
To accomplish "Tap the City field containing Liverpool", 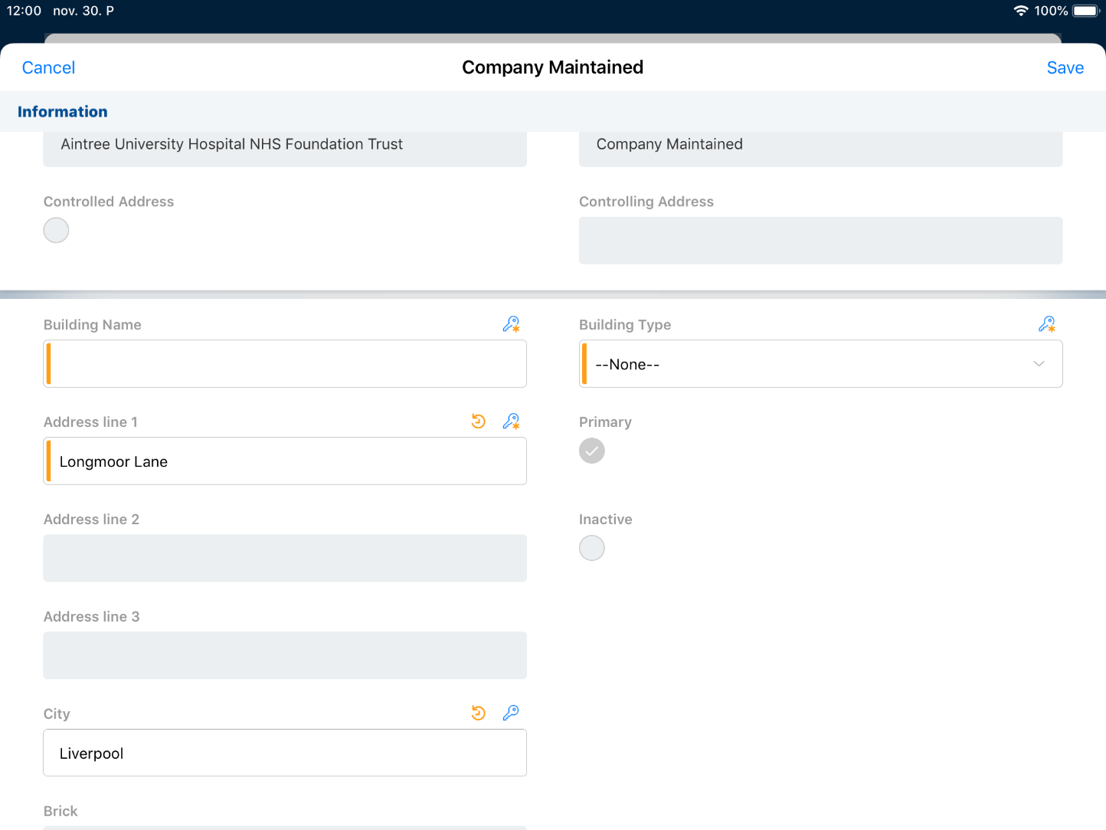I will (285, 753).
